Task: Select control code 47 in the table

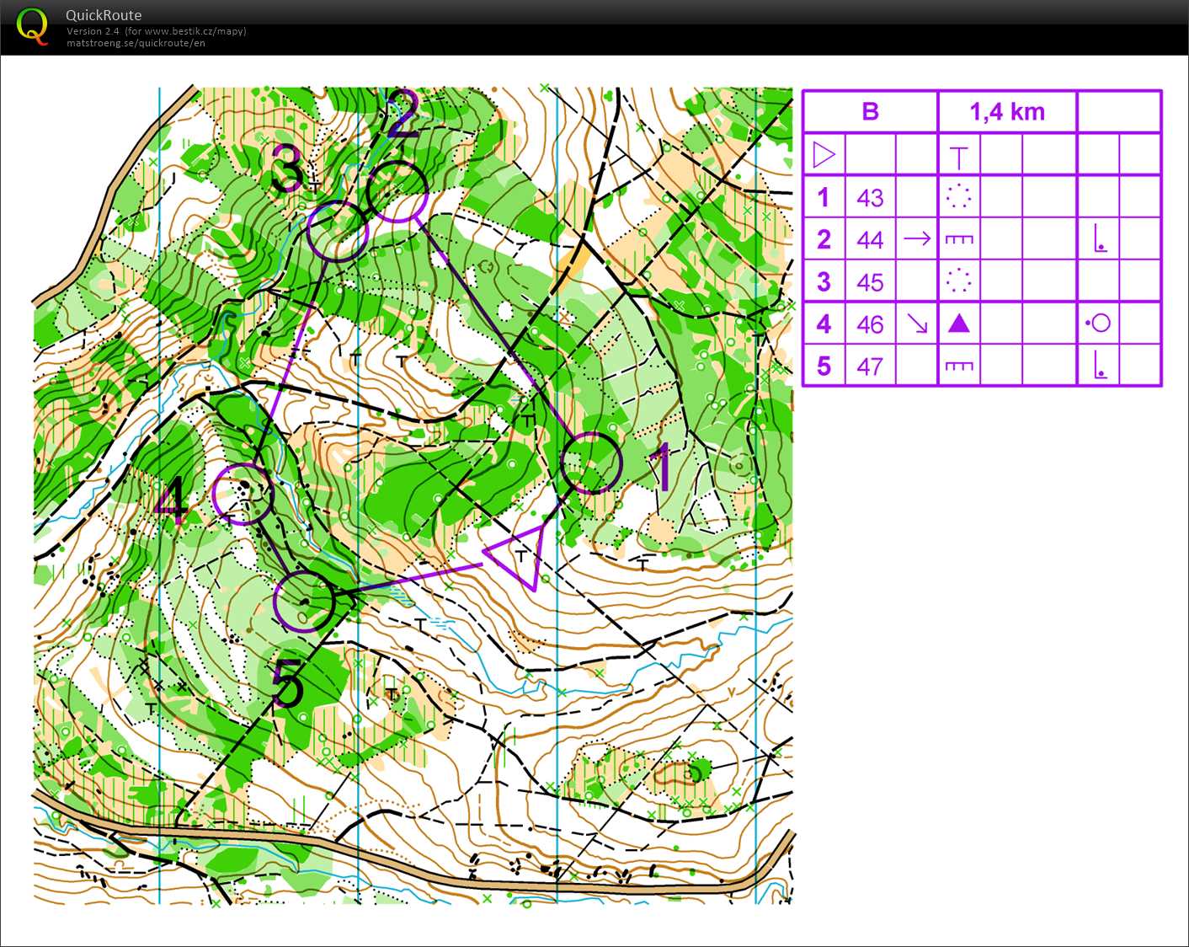Action: click(x=870, y=366)
